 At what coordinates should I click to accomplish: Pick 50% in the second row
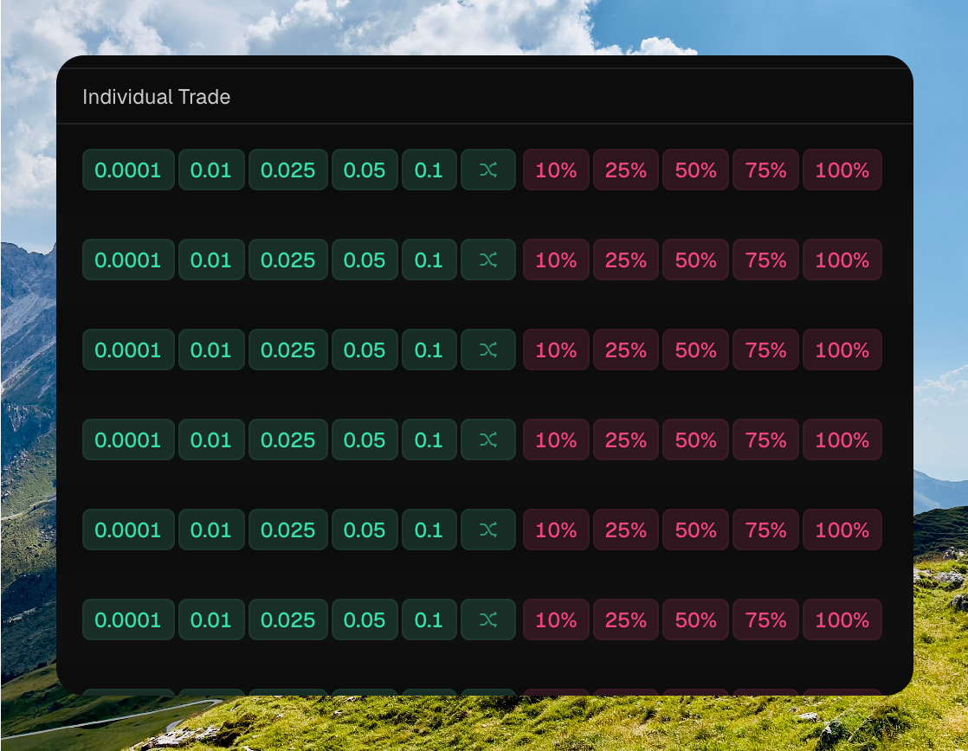696,260
